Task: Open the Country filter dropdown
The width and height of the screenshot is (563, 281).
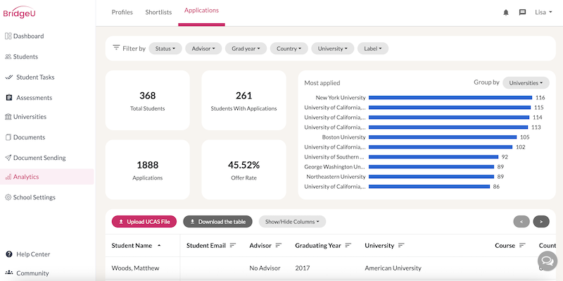Action: click(289, 49)
